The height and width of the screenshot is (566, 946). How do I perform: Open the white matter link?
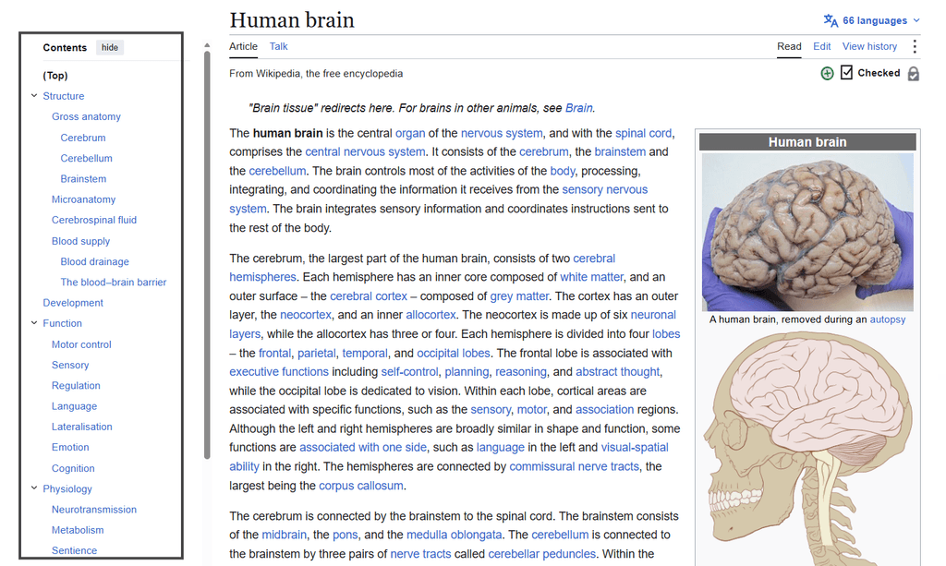coord(591,277)
